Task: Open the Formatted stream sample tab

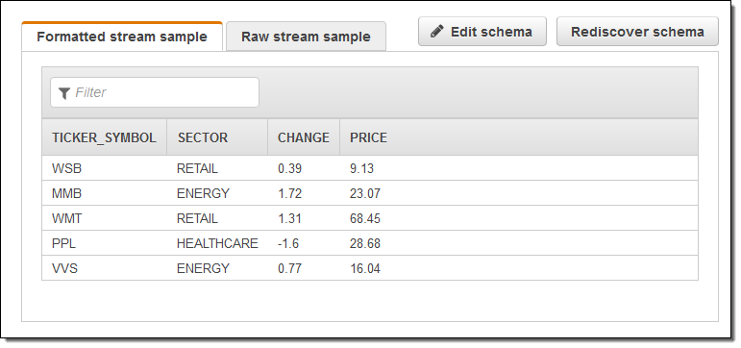Action: click(x=122, y=37)
